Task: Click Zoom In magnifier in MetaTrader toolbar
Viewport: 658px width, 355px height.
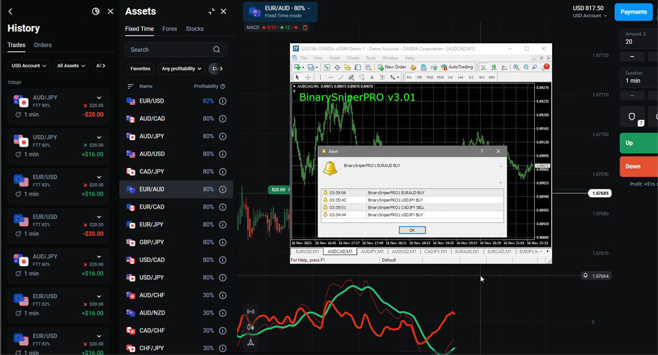Action: pyautogui.click(x=516, y=67)
